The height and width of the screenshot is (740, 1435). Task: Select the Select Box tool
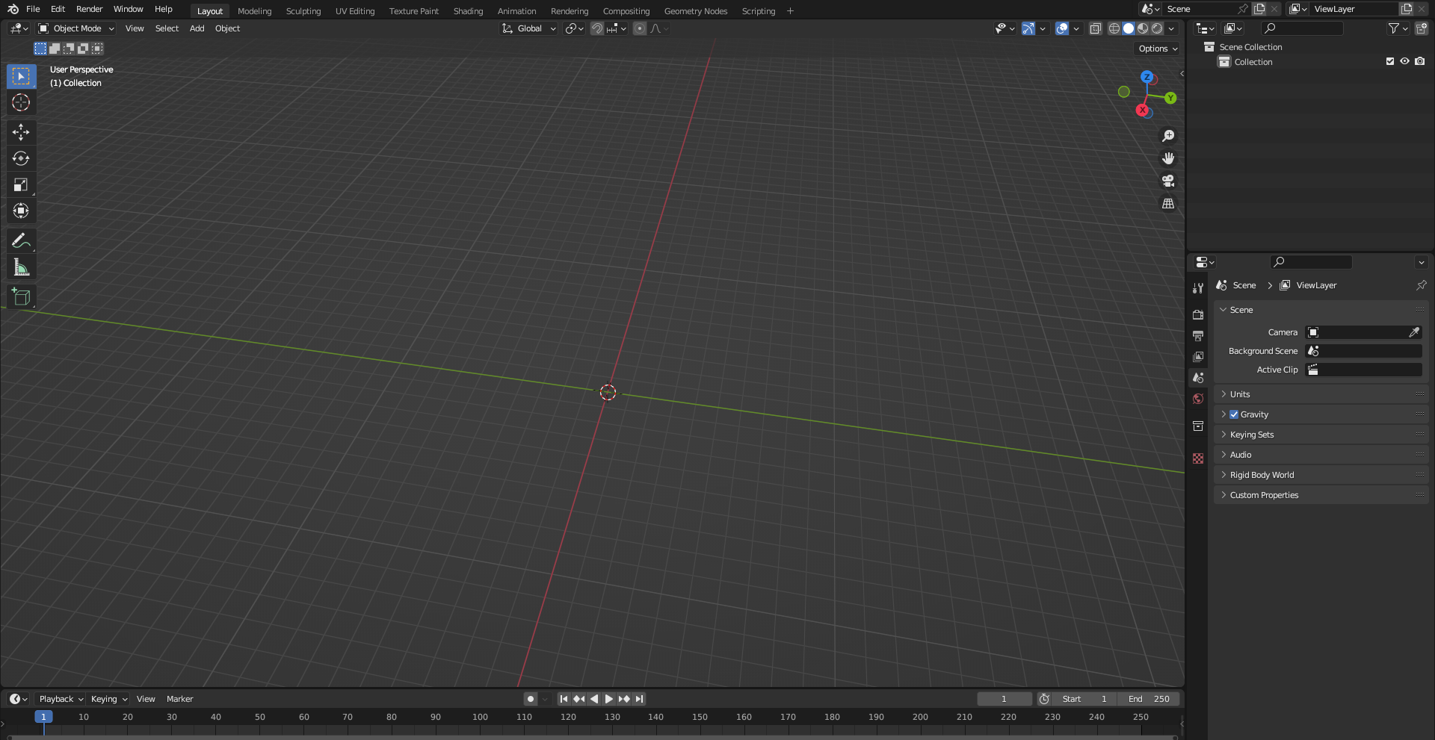pos(21,76)
